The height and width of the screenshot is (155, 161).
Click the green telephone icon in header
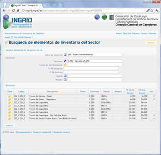pos(104,17)
